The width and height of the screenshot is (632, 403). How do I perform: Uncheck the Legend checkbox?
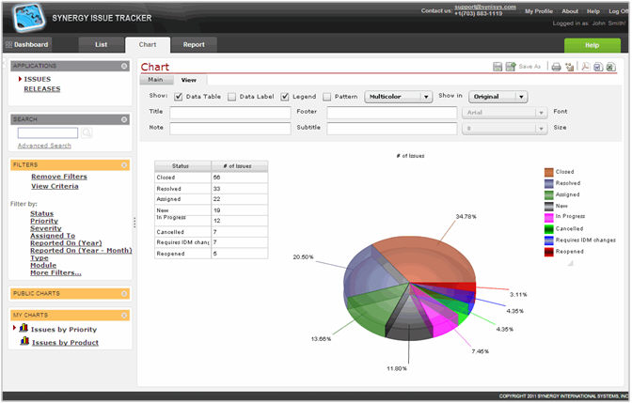point(285,97)
